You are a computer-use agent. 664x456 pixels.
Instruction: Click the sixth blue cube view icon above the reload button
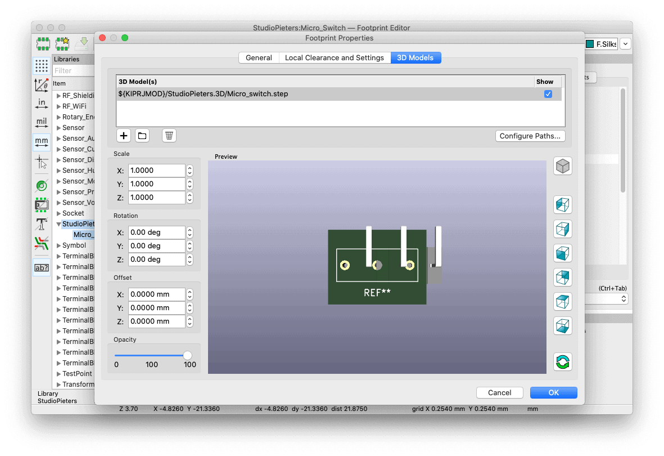(x=562, y=326)
